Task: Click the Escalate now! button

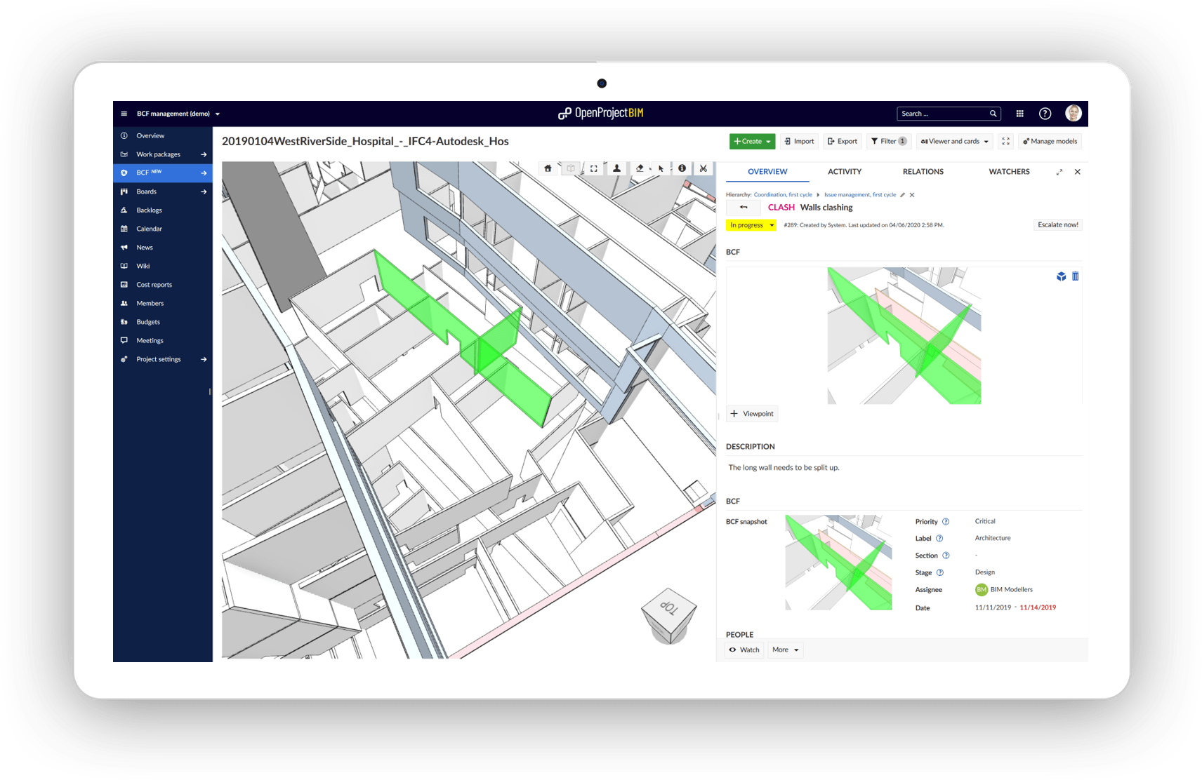Action: (x=1057, y=225)
